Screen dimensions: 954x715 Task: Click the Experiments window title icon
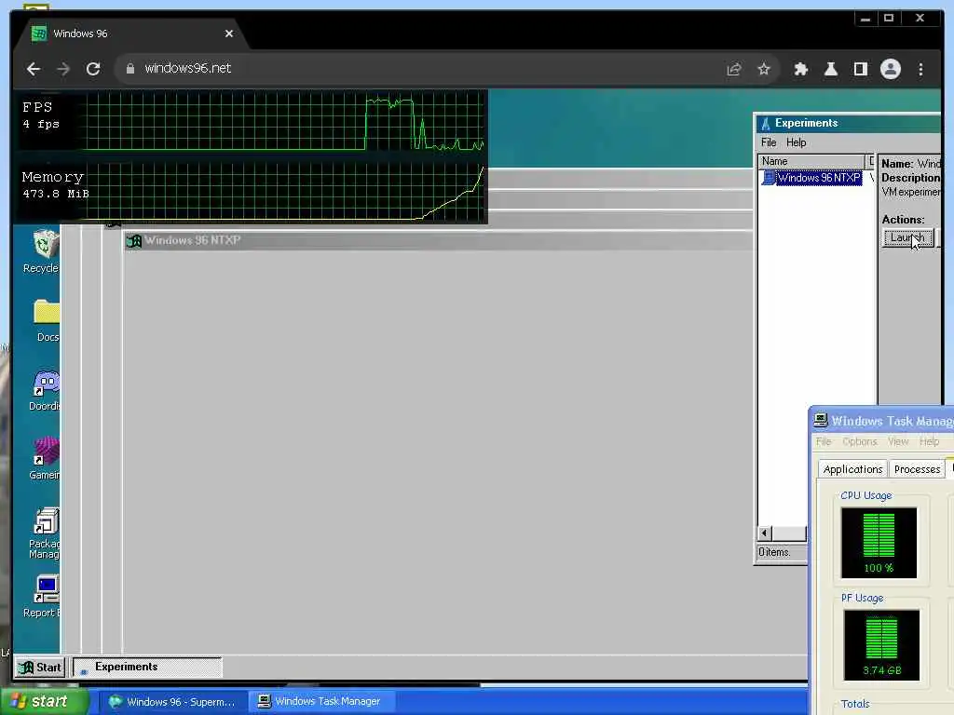(x=766, y=124)
